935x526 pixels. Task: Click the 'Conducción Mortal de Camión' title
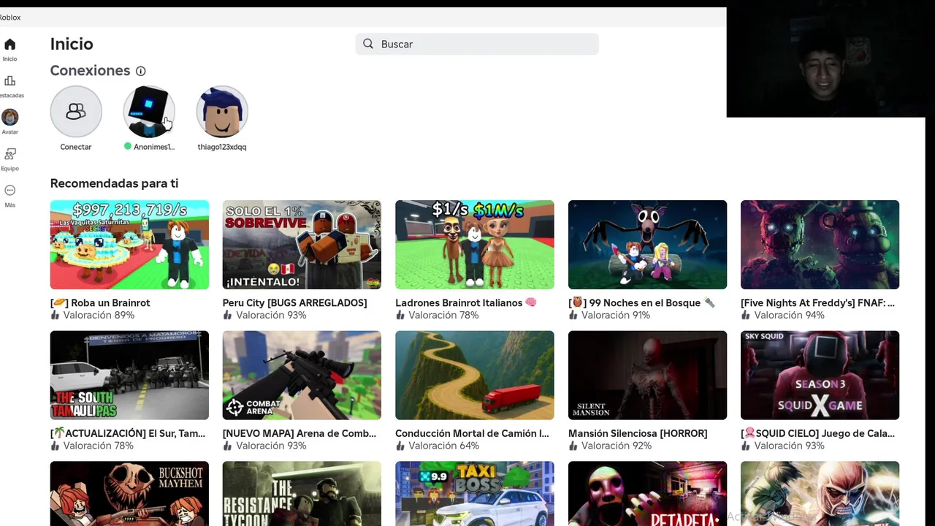(x=472, y=433)
